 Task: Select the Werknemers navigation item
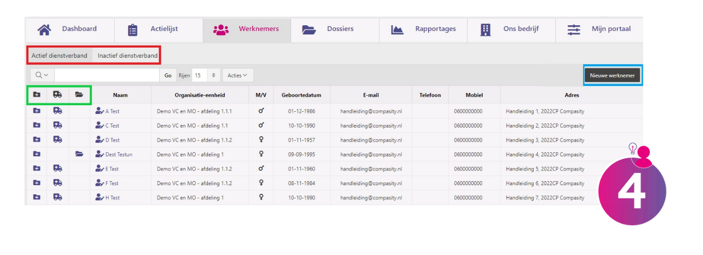[x=247, y=30]
